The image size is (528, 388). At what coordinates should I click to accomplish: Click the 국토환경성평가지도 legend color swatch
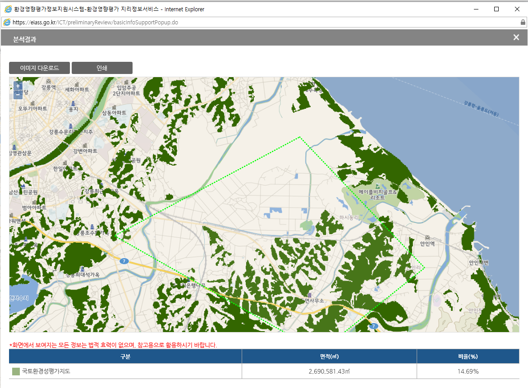click(x=16, y=371)
